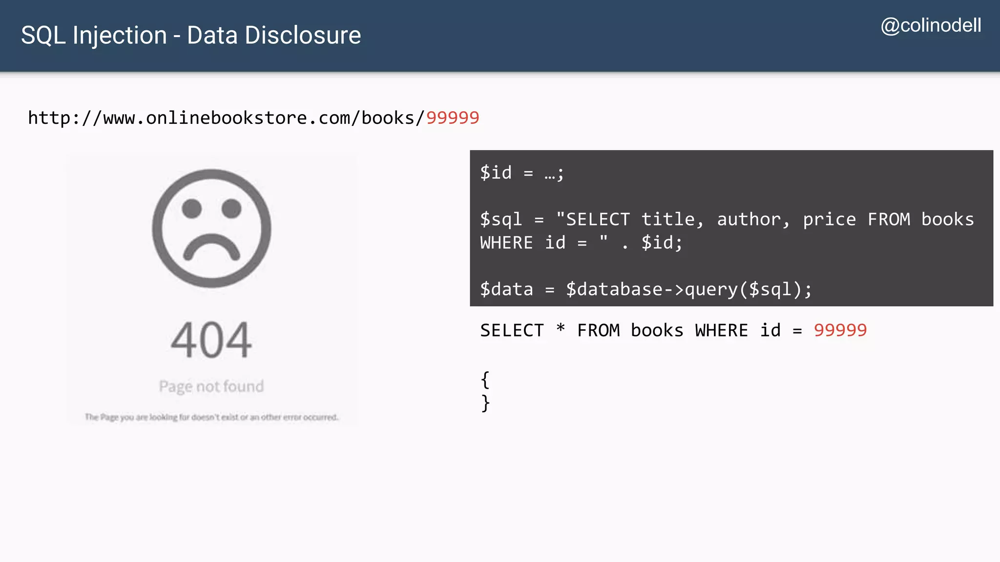Click the 'Page not found' caption

211,386
